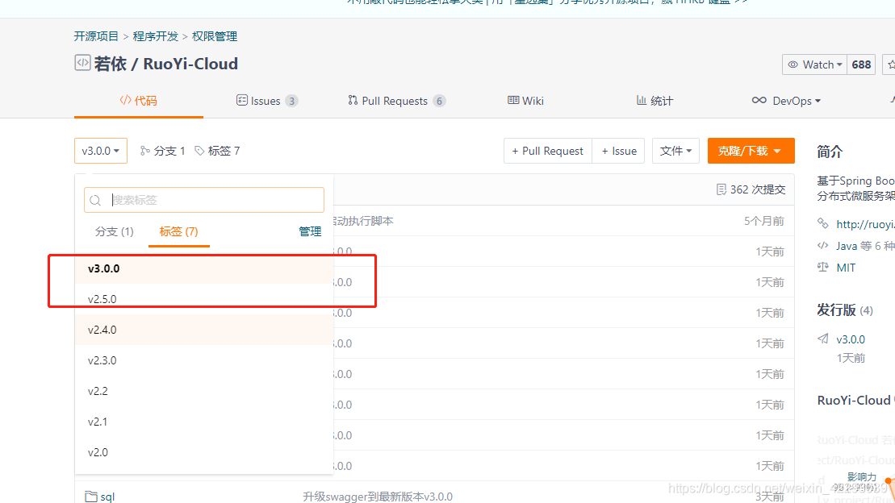Click the + Pull Request button
The width and height of the screenshot is (895, 503).
547,151
